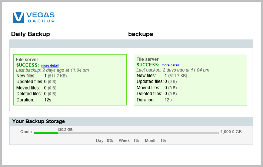Select File server title in Daily Backup panel
Screen dimensions: 263x167
(27, 59)
